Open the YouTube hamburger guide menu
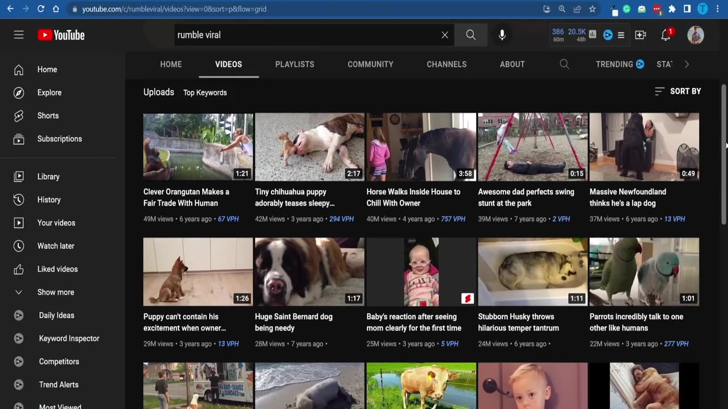 pos(19,35)
